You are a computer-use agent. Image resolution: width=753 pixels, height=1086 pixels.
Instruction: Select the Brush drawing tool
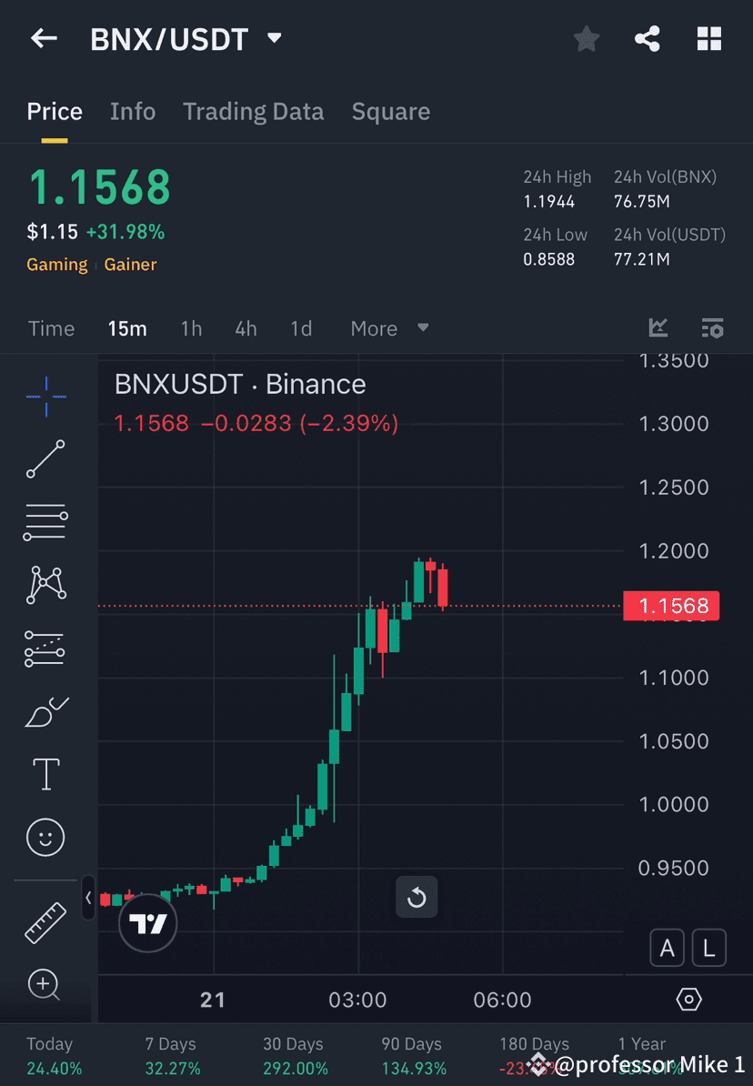[45, 712]
